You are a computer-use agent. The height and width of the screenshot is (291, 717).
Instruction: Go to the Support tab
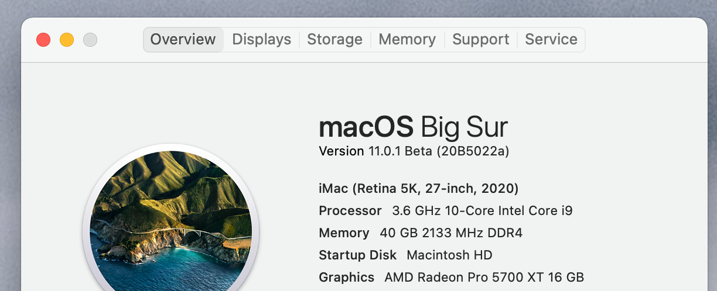pos(481,39)
